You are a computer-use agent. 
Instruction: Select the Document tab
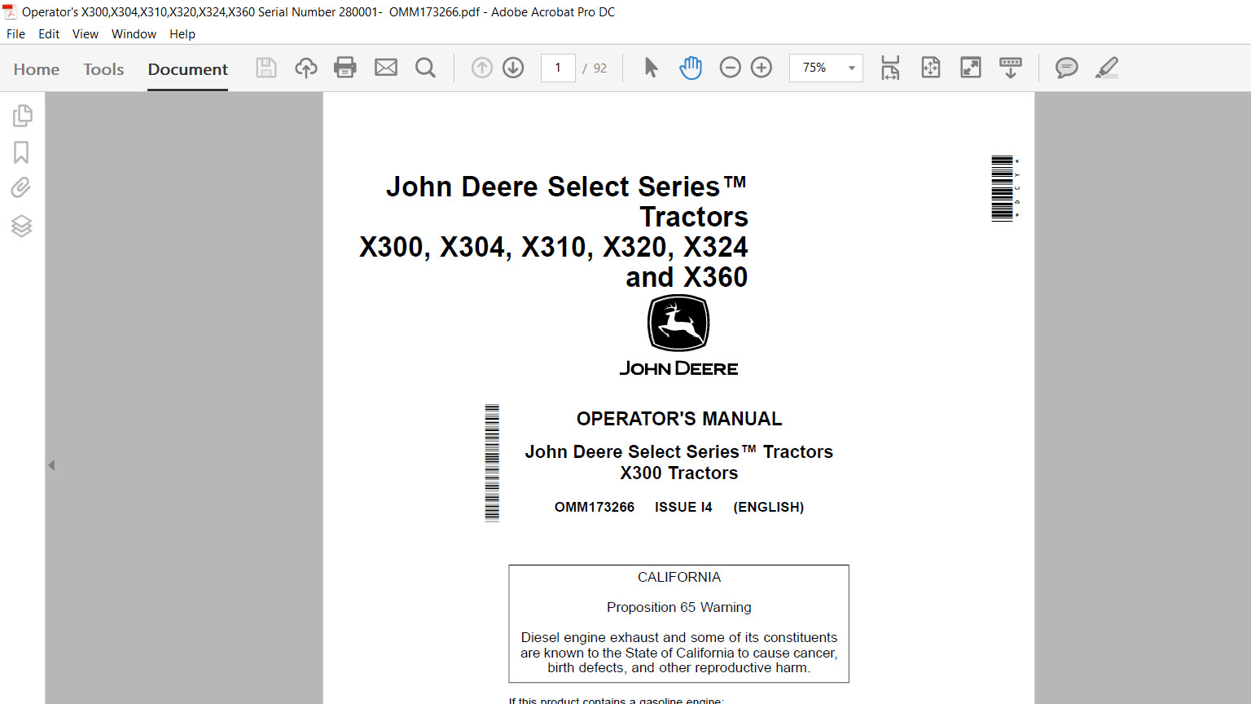click(x=188, y=69)
